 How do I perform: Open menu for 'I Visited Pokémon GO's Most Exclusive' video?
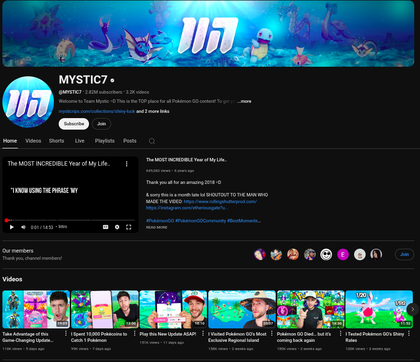tap(272, 333)
